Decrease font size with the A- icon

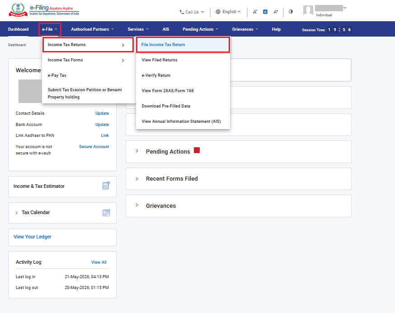pos(255,12)
